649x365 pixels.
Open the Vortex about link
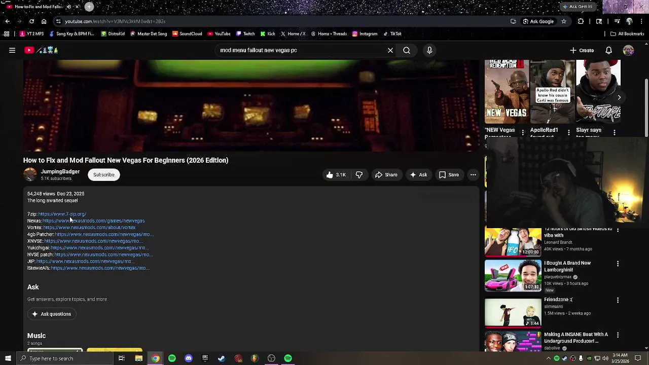click(89, 228)
